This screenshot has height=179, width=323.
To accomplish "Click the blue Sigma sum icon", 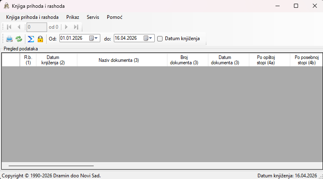I will [x=31, y=39].
